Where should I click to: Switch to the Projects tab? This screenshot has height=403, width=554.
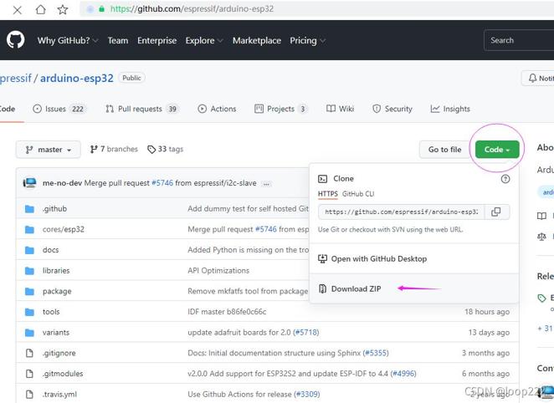pyautogui.click(x=281, y=109)
